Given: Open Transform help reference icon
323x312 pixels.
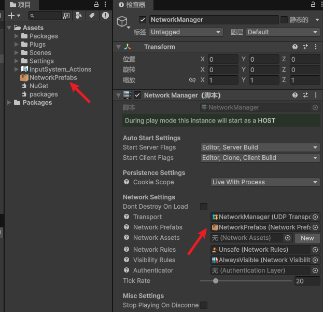Looking at the screenshot, I should [x=295, y=47].
